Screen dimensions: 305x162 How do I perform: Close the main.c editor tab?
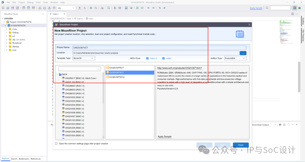[x=64, y=14]
